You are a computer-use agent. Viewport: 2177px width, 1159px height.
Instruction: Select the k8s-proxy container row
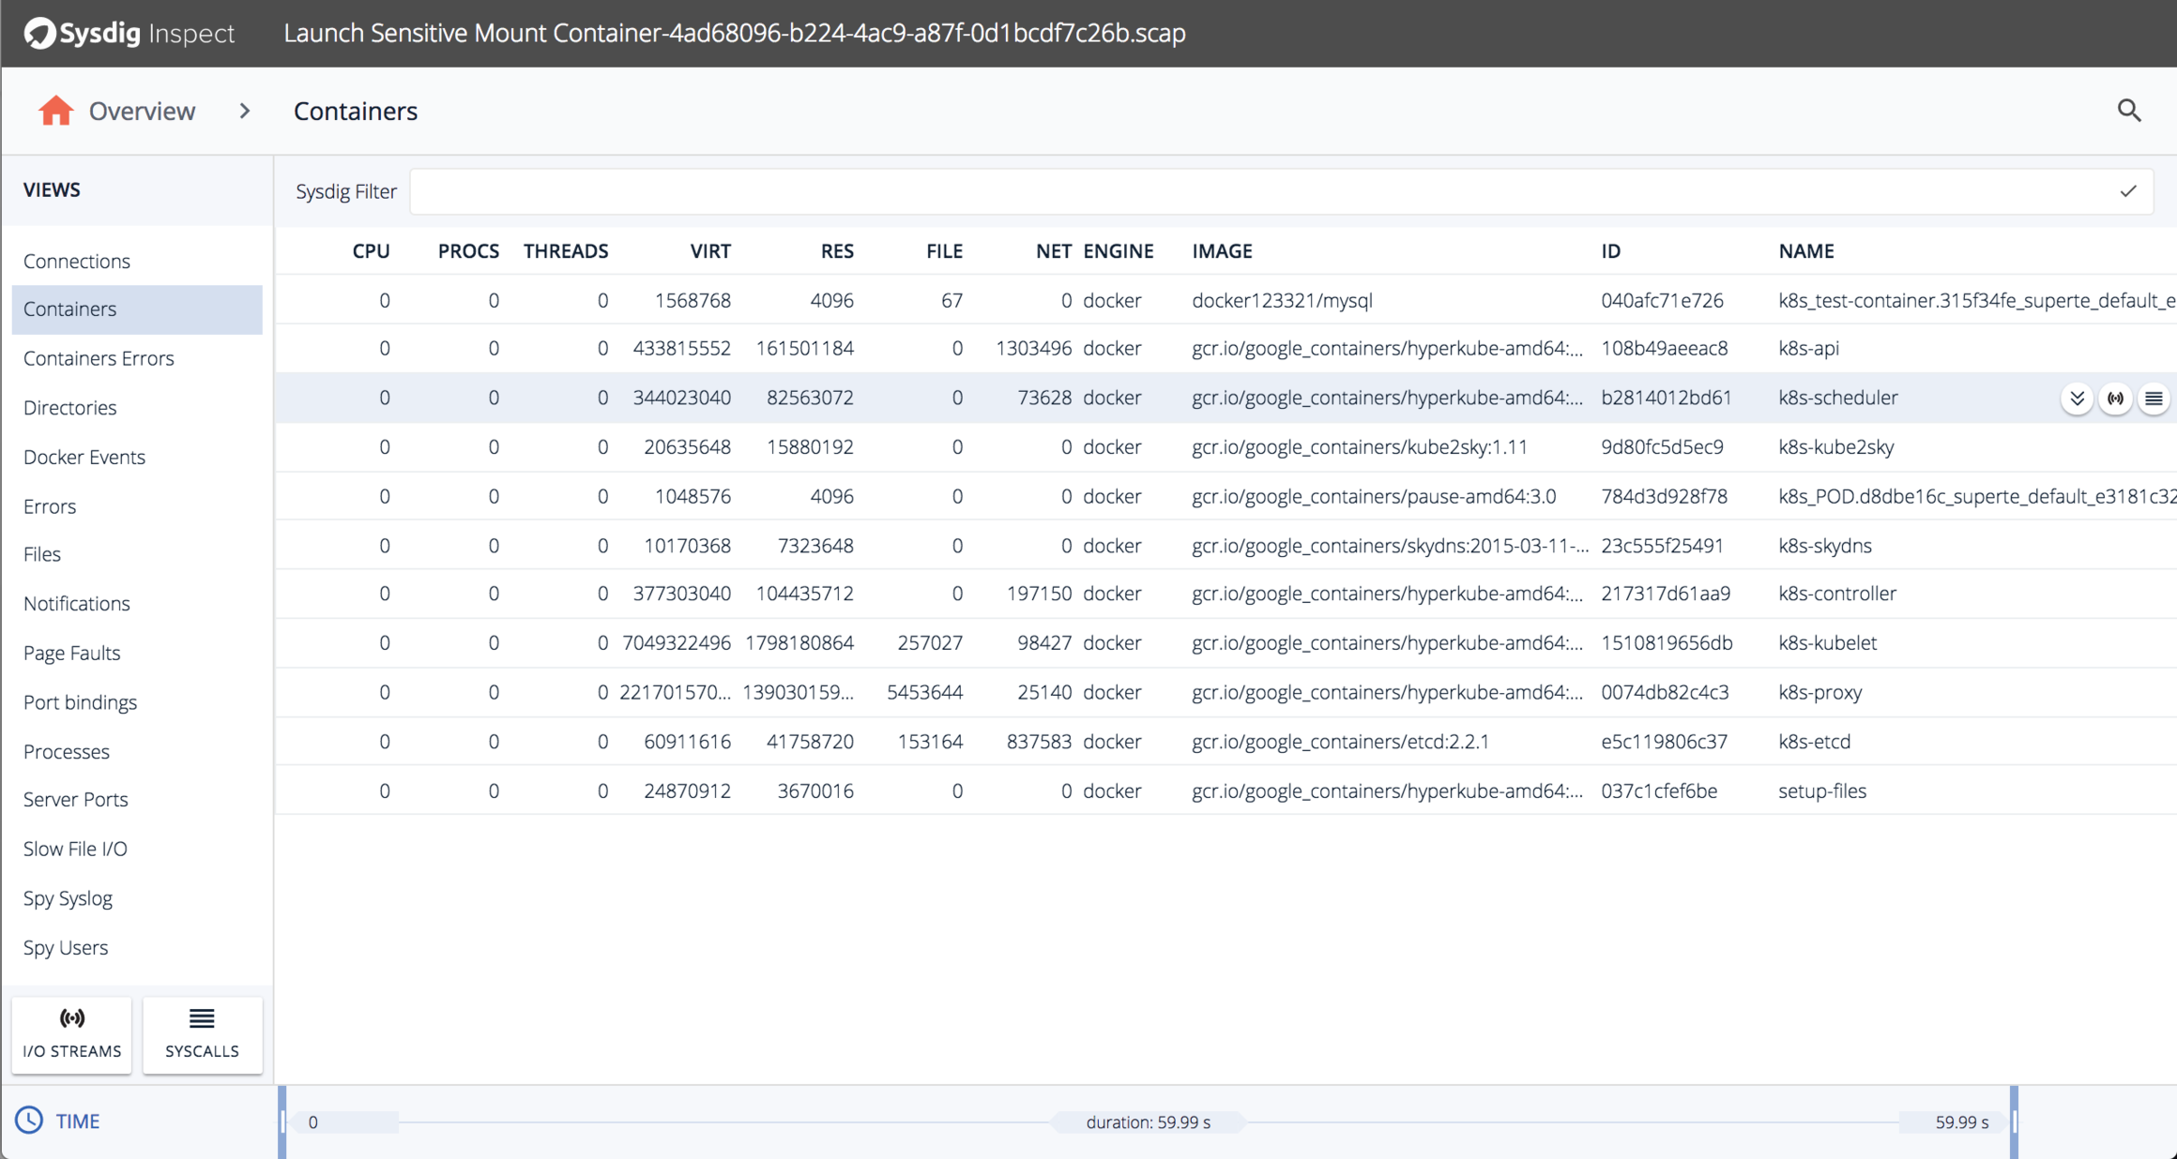click(1226, 692)
